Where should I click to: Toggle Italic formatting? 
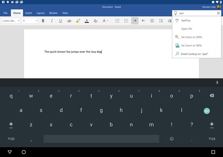pos(52,21)
